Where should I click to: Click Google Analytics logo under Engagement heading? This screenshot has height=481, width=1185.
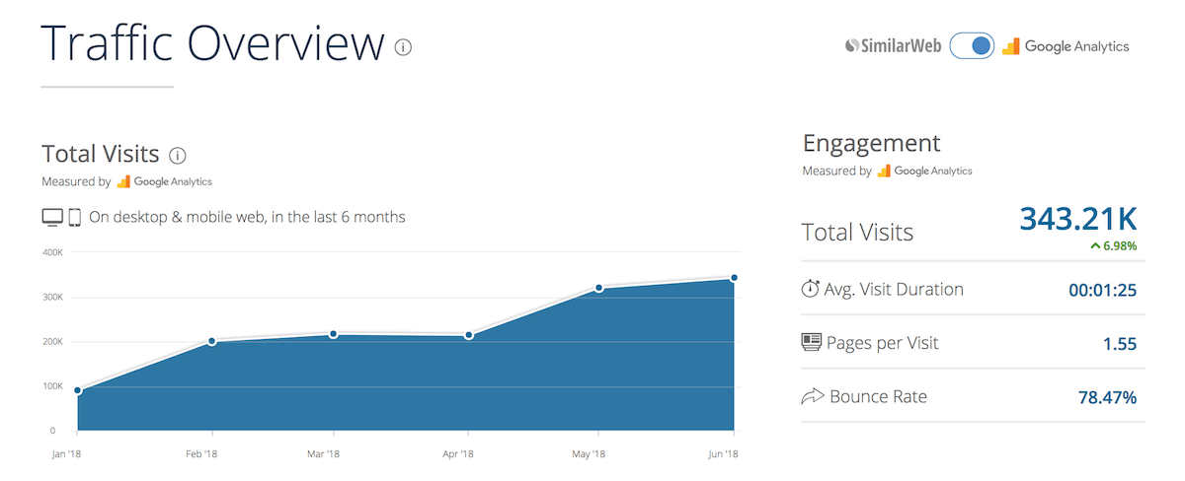pyautogui.click(x=924, y=171)
